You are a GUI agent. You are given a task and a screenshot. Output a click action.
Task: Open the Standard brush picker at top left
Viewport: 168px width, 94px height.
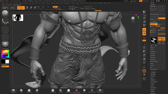[x=5, y=14]
